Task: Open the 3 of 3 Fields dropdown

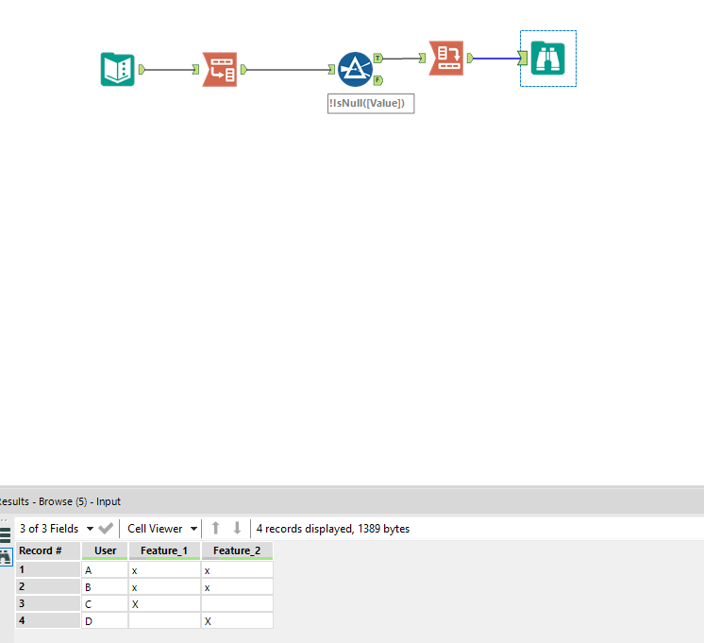Action: click(56, 529)
